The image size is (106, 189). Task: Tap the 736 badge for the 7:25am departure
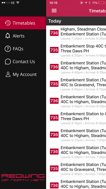click(x=54, y=33)
